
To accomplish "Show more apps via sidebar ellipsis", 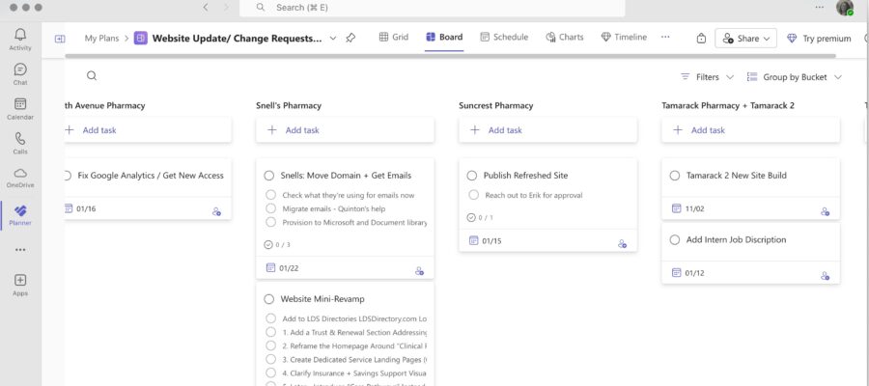I will 20,250.
